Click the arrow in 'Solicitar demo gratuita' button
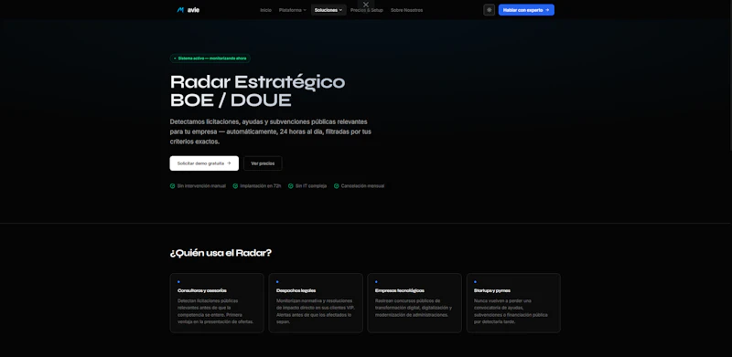This screenshot has height=357, width=732. [229, 163]
